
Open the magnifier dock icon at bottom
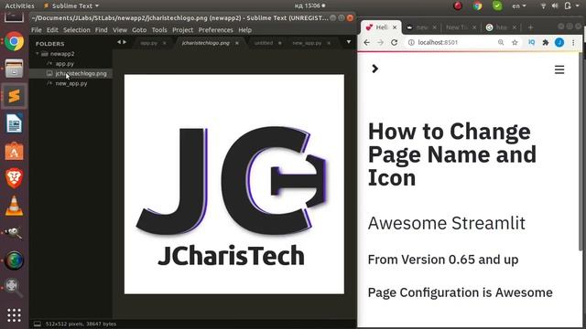[14, 288]
